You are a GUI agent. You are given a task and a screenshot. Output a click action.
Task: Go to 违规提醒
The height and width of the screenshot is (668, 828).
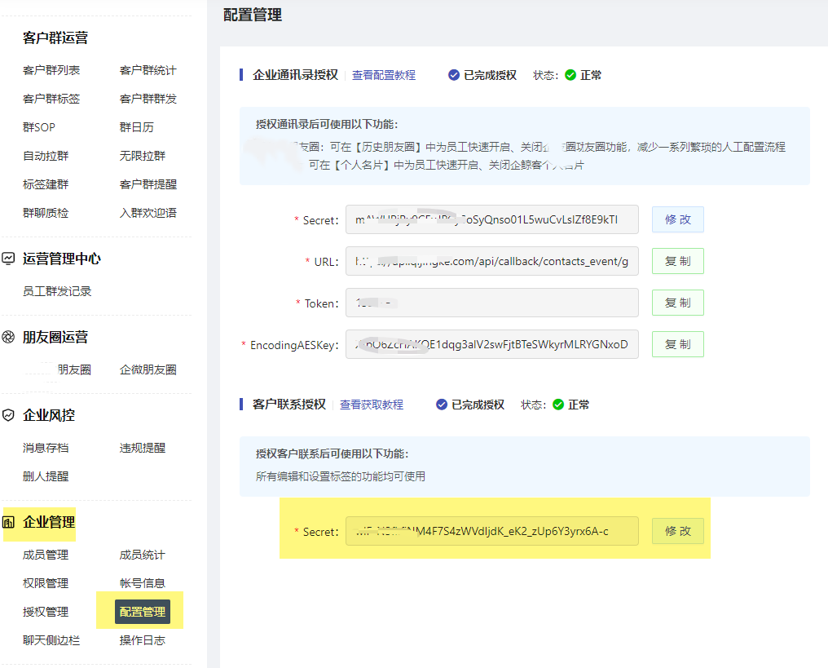click(x=142, y=448)
